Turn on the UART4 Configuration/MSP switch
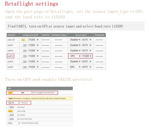 pos(24,62)
